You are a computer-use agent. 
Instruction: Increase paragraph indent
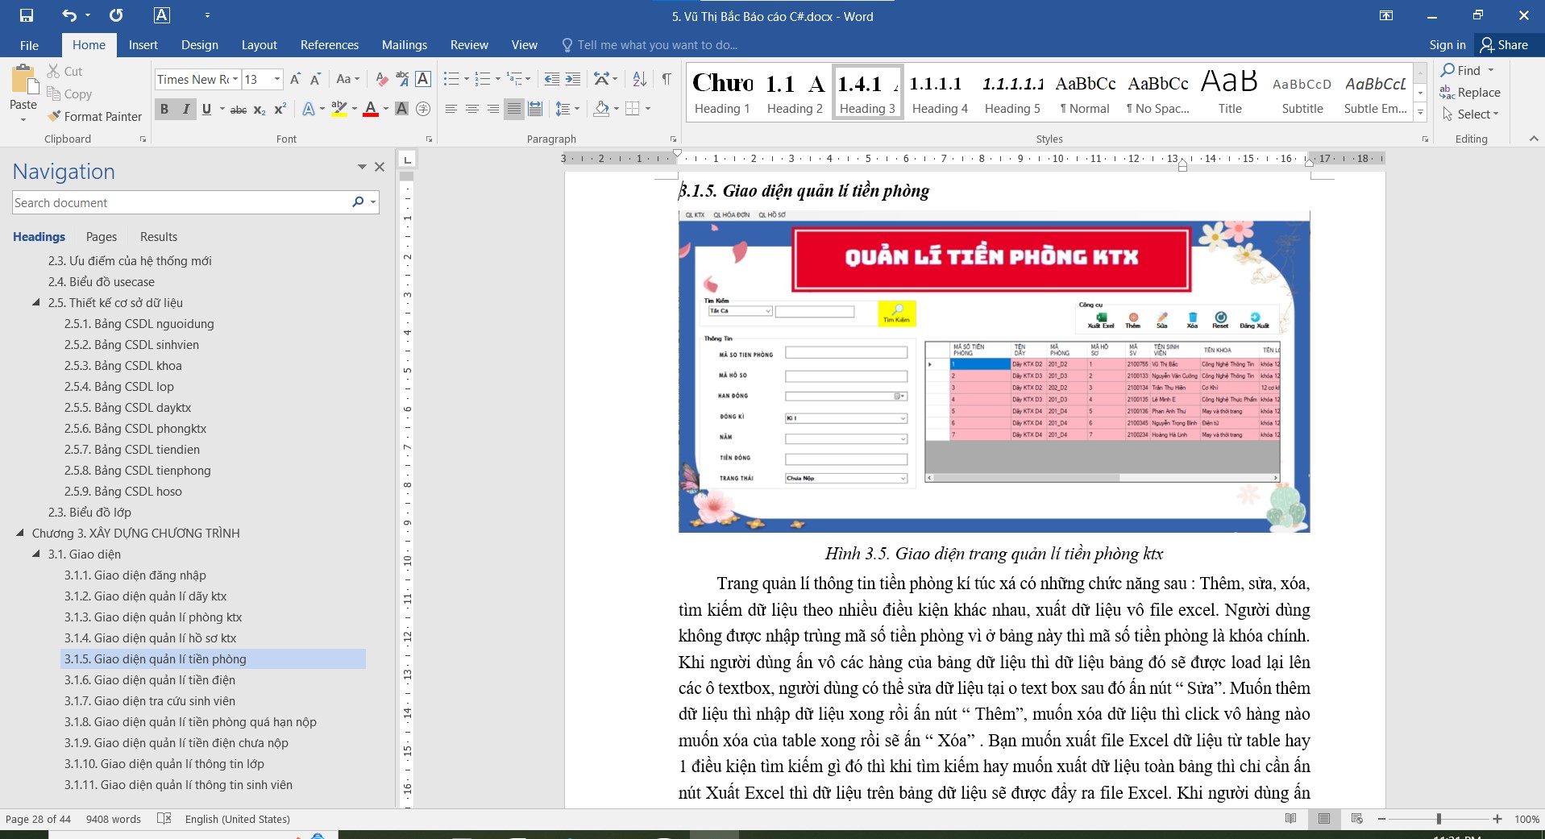[x=573, y=79]
